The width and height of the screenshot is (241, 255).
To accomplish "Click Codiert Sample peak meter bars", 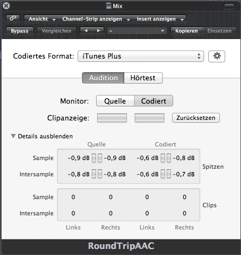I will (x=166, y=158).
